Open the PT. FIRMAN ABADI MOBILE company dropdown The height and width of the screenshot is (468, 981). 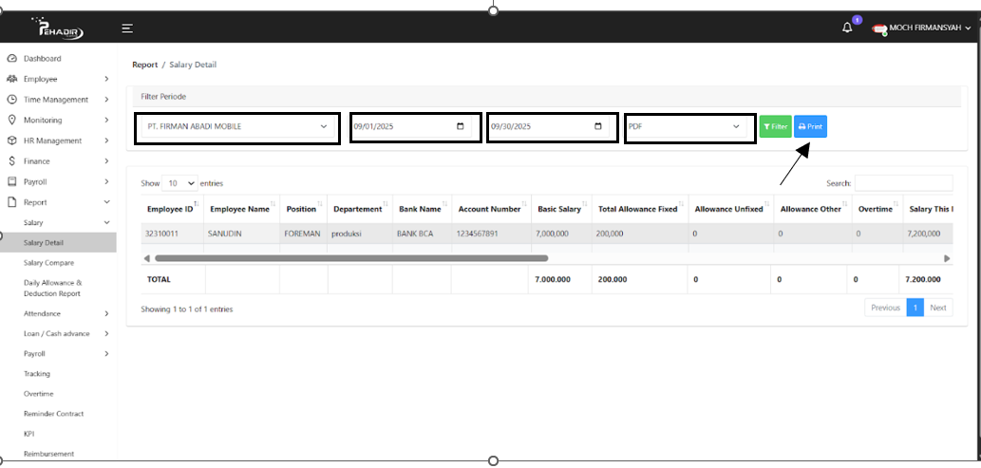236,126
